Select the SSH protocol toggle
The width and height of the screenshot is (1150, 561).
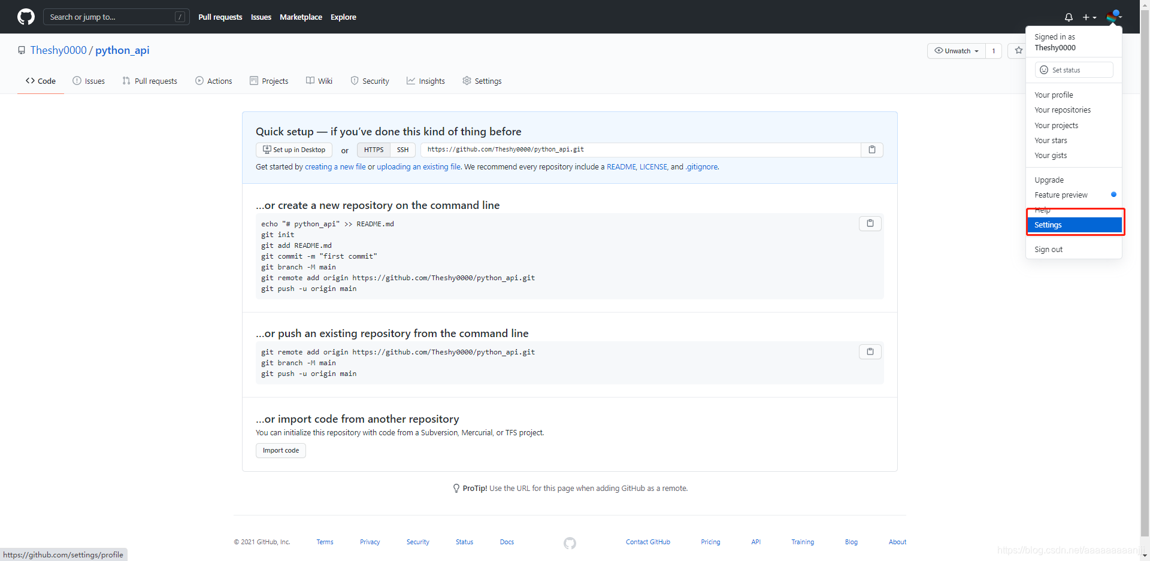coord(403,150)
